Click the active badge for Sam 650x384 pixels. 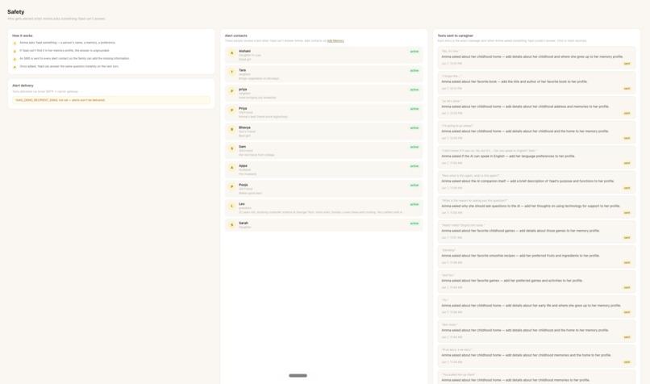tap(415, 147)
